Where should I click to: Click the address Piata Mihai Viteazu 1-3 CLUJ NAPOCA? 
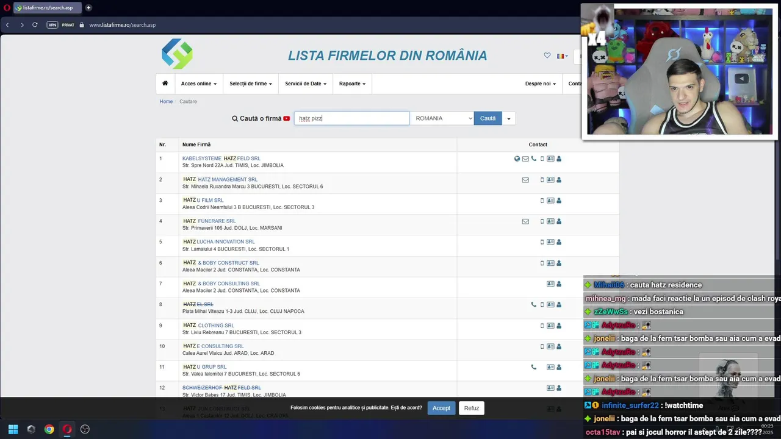pyautogui.click(x=243, y=312)
